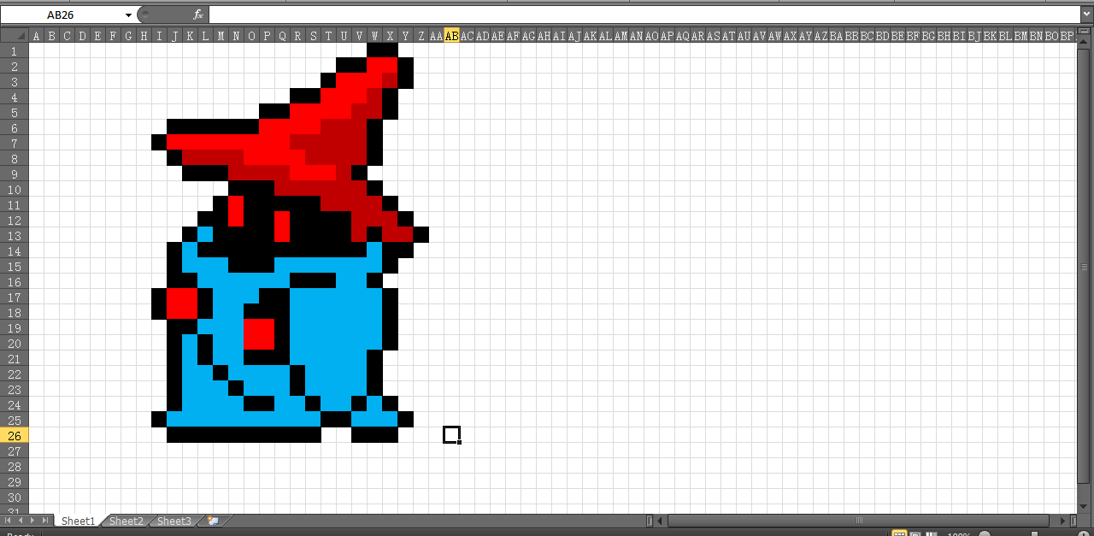
Task: Open the Name Box dropdown arrow
Action: (128, 15)
